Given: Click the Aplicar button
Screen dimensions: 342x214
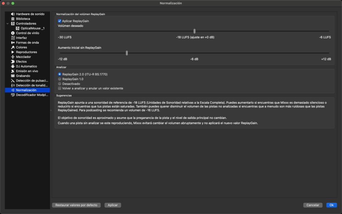Looking at the screenshot, I should pyautogui.click(x=113, y=205).
